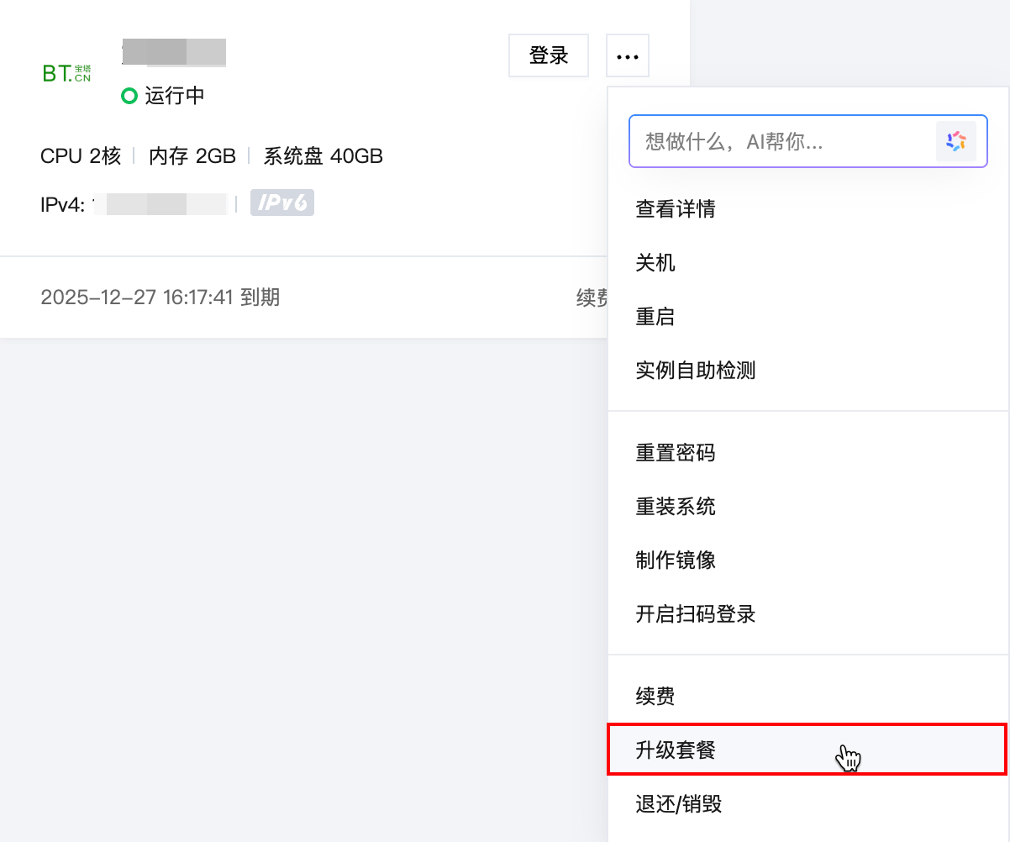This screenshot has width=1010, height=842.
Task: Choose 重置密码 from the menu
Action: pyautogui.click(x=676, y=453)
